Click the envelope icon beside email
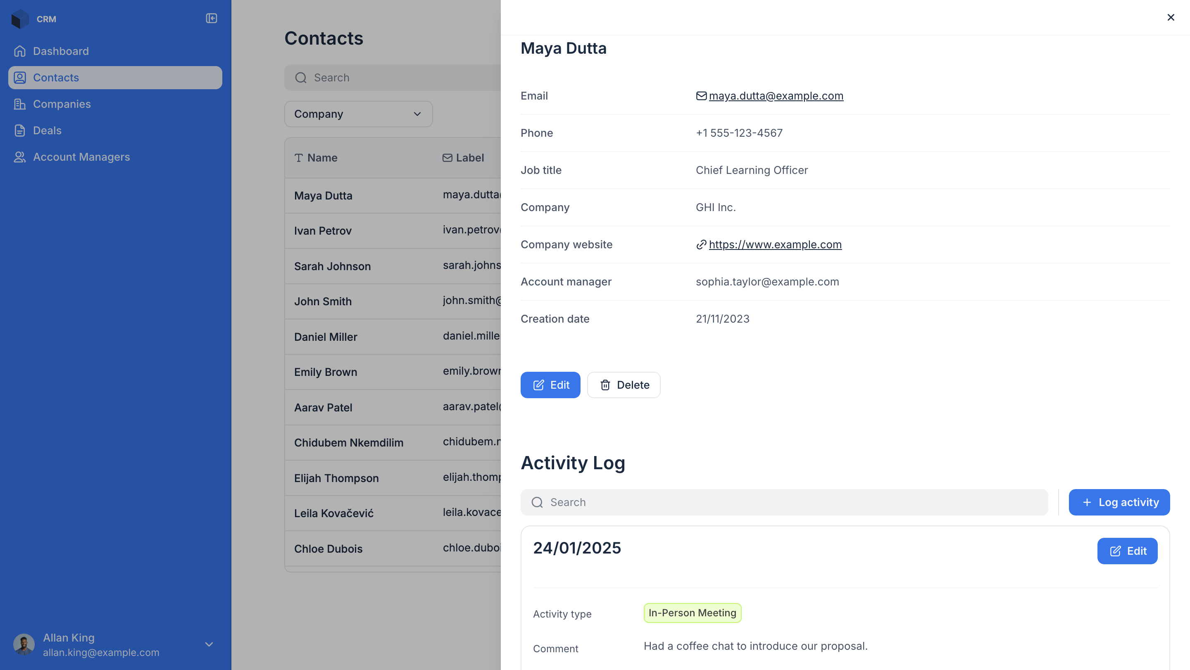 (701, 95)
